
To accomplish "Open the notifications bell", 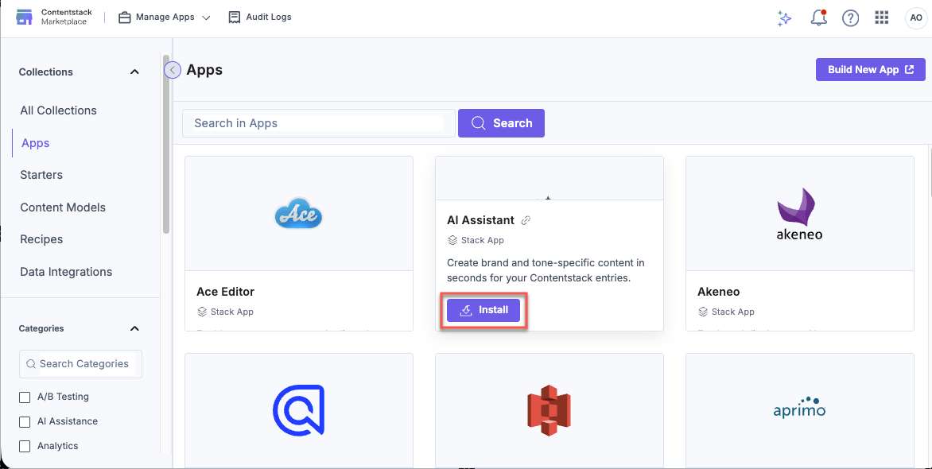I will point(818,18).
